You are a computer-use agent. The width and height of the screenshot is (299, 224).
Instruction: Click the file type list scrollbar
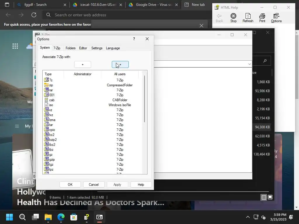coord(145,99)
